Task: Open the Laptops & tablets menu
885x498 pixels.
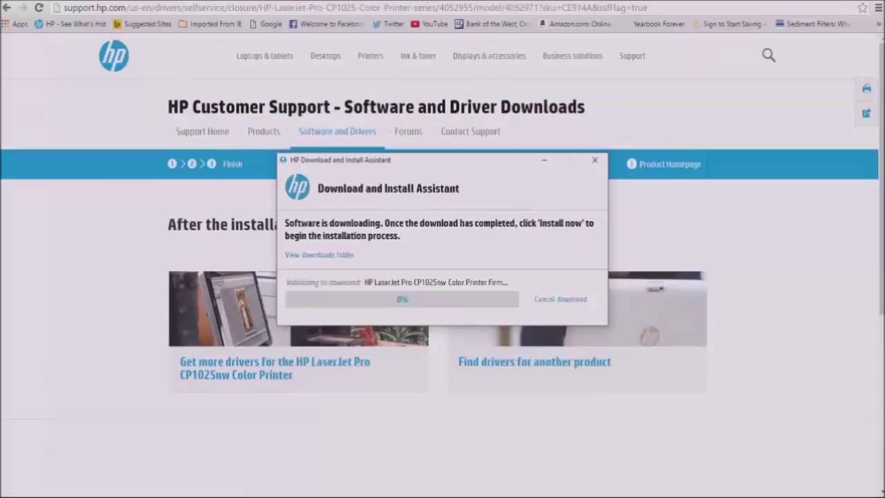Action: point(265,56)
